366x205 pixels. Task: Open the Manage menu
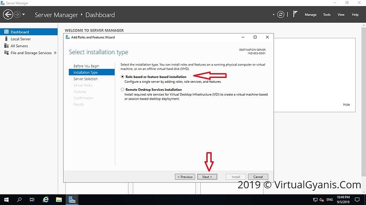click(x=310, y=15)
